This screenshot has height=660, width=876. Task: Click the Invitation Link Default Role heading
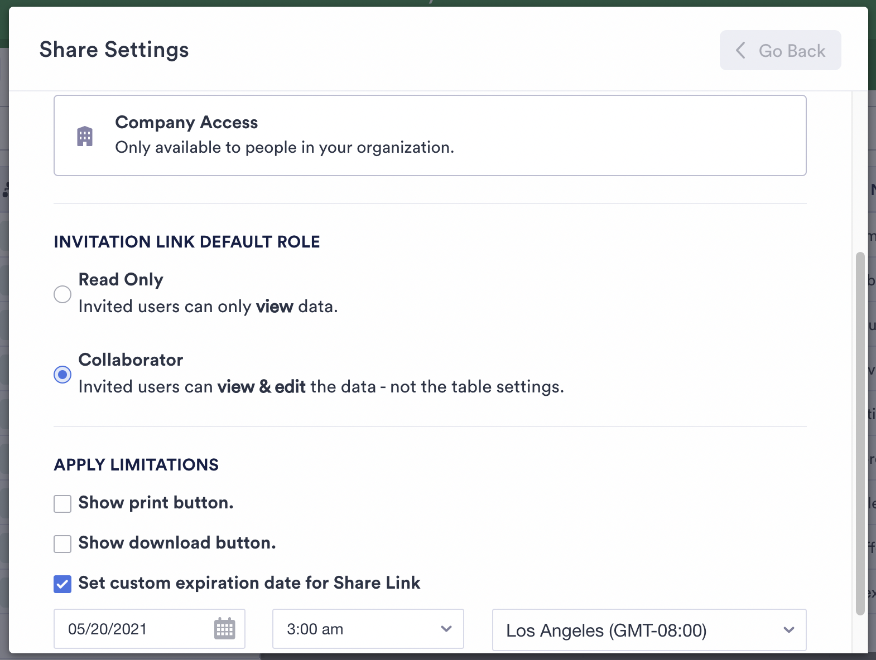[x=187, y=242]
